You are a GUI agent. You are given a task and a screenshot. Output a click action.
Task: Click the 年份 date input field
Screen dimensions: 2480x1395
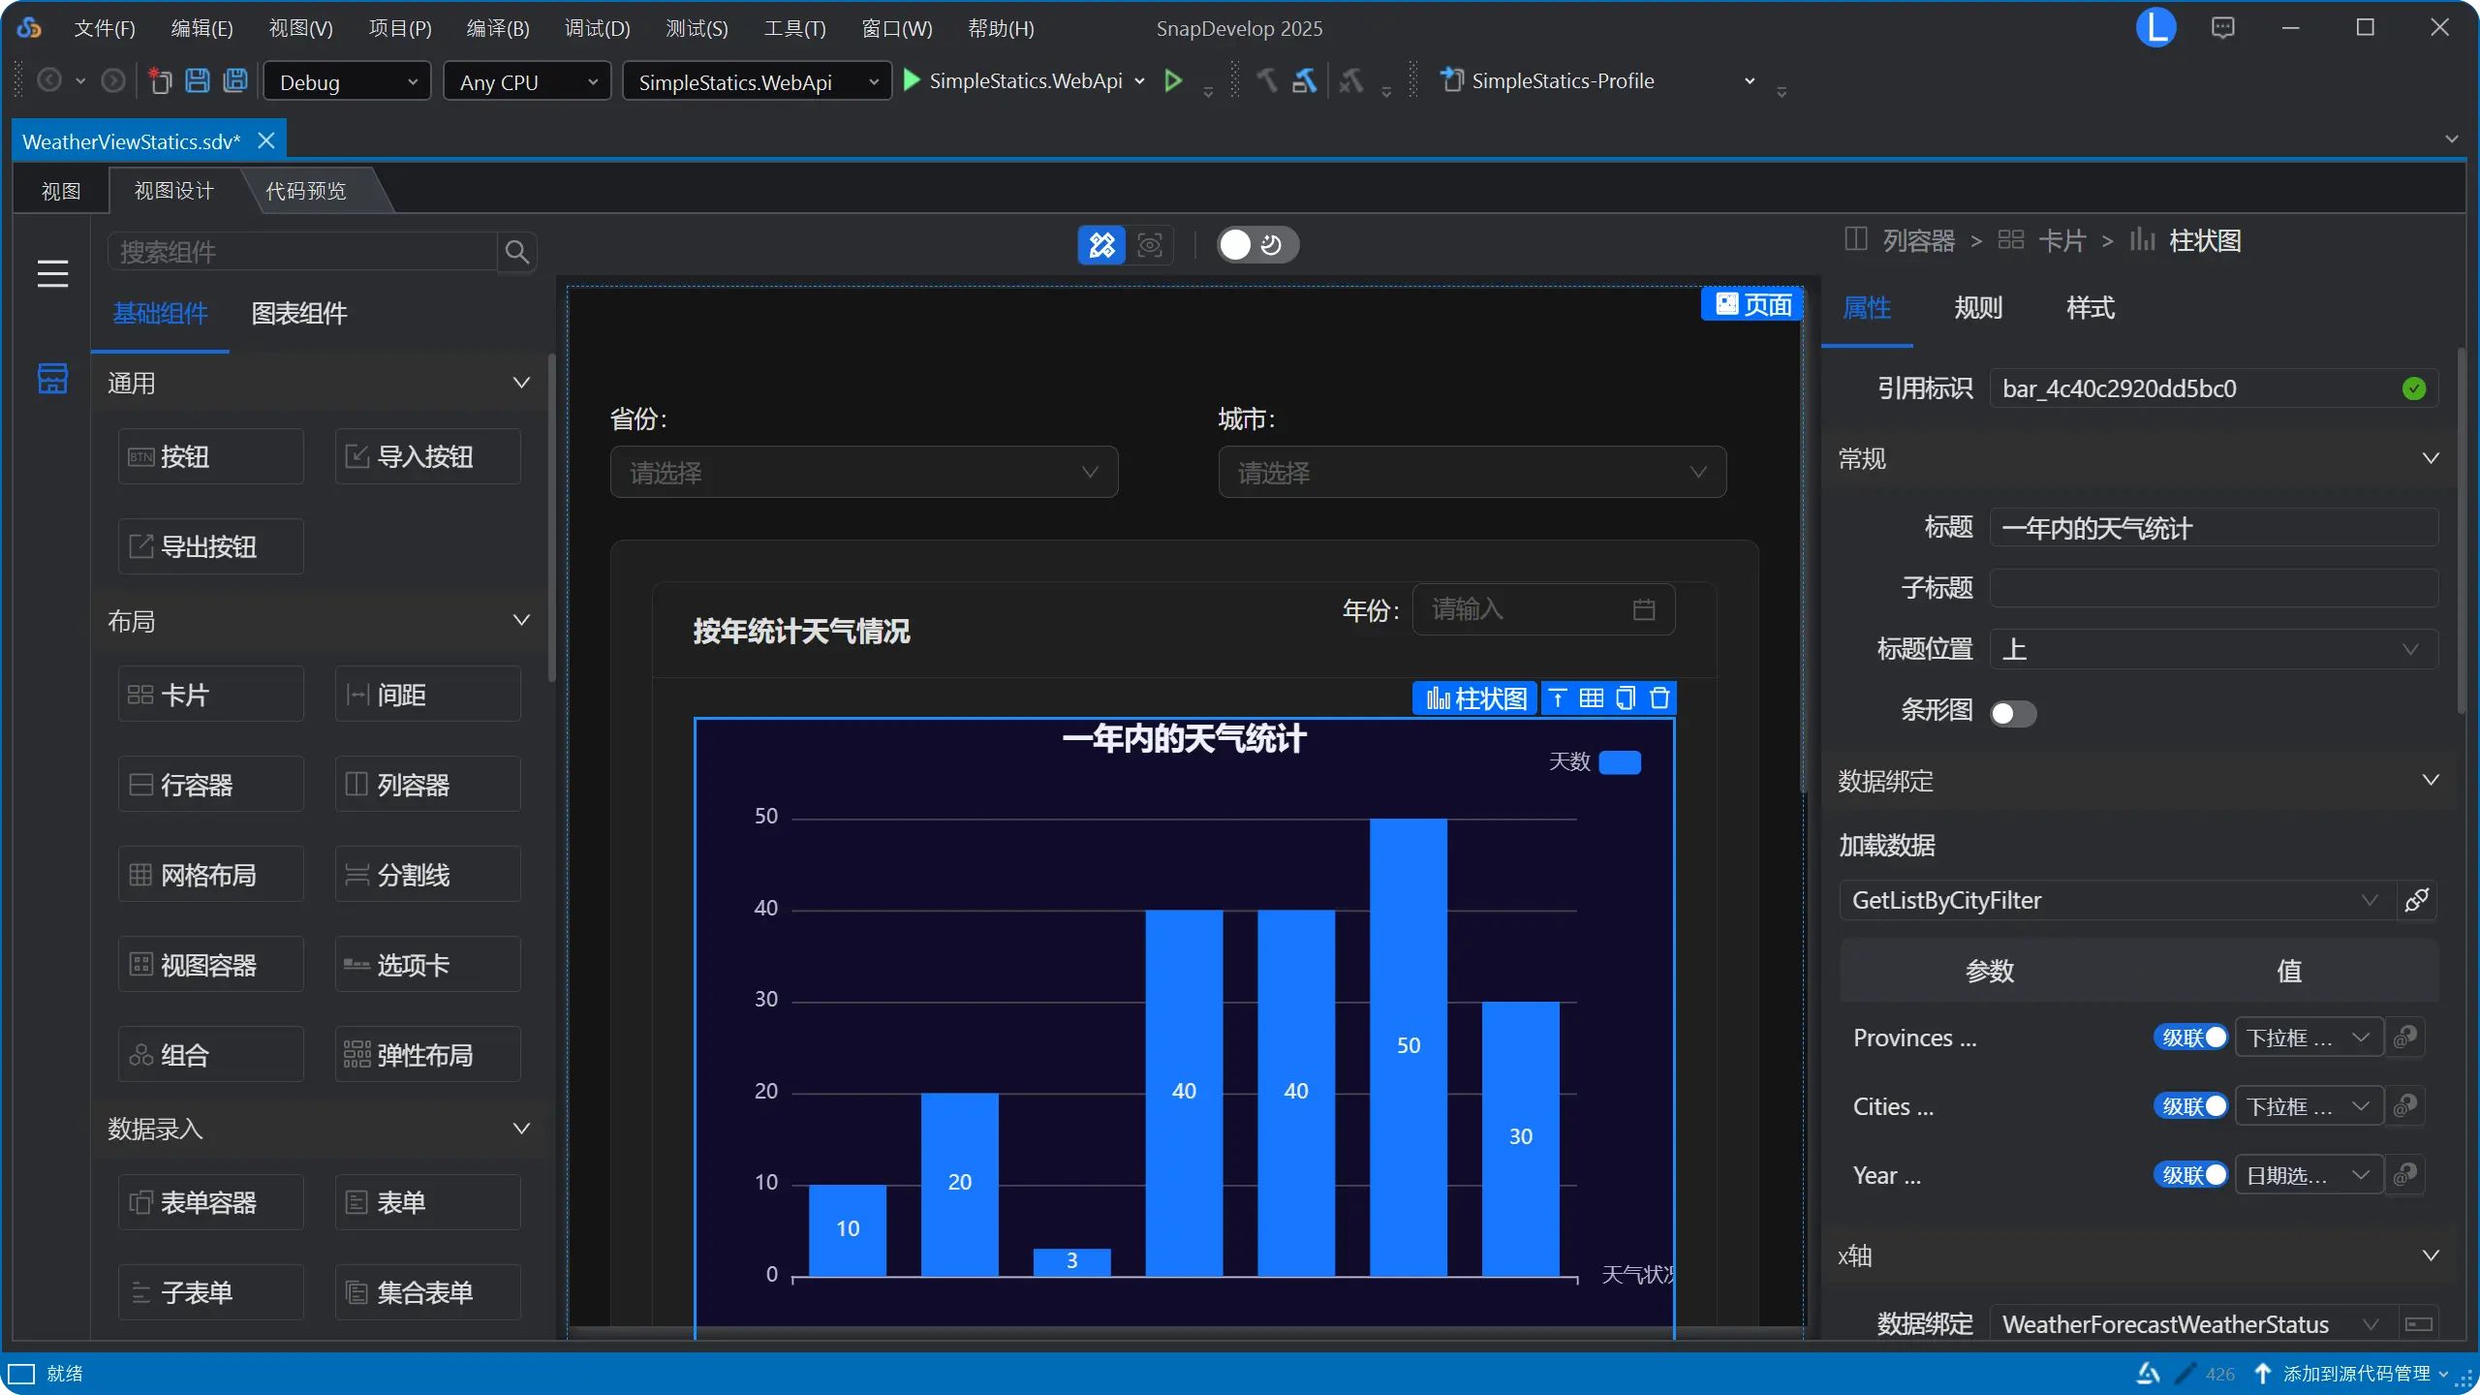[1531, 609]
